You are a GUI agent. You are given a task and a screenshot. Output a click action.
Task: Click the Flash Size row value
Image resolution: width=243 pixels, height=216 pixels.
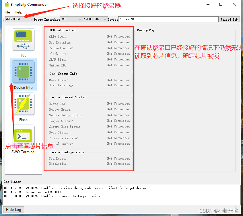[118, 54]
